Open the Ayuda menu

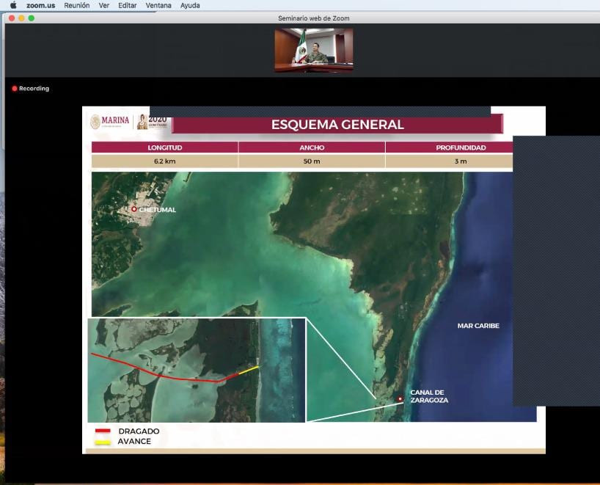point(189,5)
